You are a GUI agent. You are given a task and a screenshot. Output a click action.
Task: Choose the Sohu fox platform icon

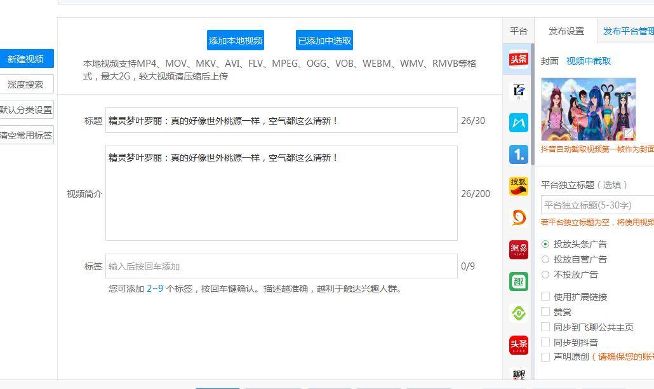point(518,186)
